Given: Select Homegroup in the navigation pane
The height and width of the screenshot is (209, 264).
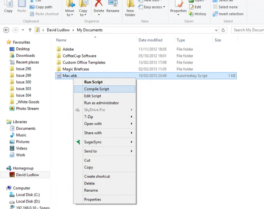Looking at the screenshot, I should point(20,168).
